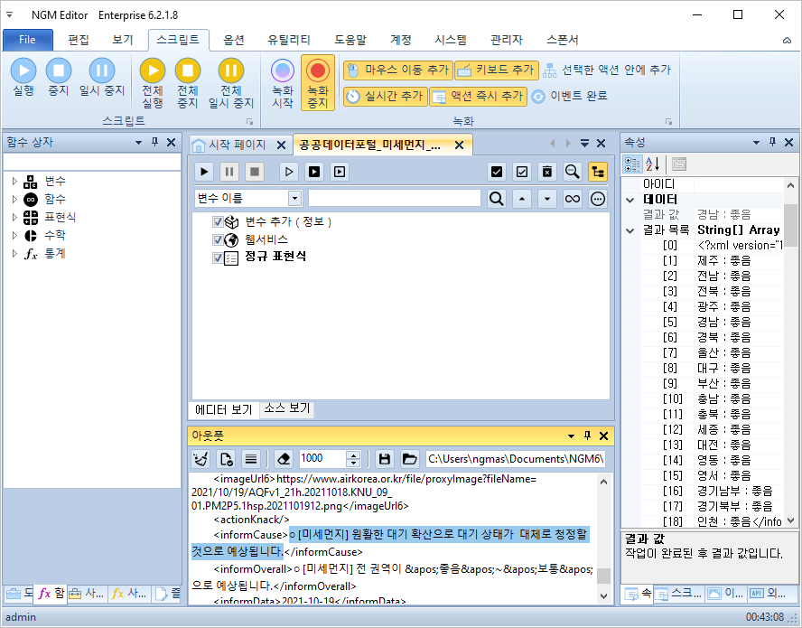Expand the 표현식 tree node
The width and height of the screenshot is (802, 628).
[x=14, y=217]
